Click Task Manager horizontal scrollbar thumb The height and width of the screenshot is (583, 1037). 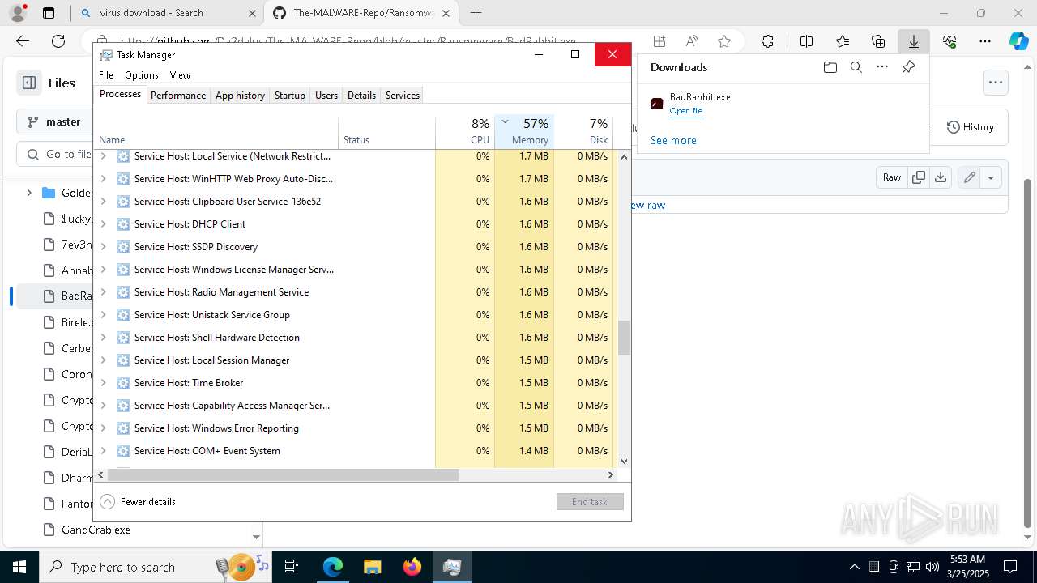point(283,475)
